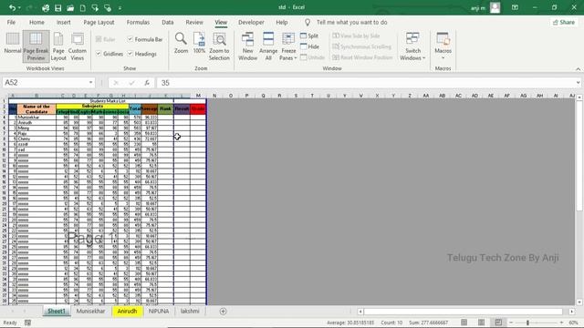This screenshot has width=584, height=328.
Task: Click the Save icon in the quick access toolbar
Action: (x=57, y=8)
